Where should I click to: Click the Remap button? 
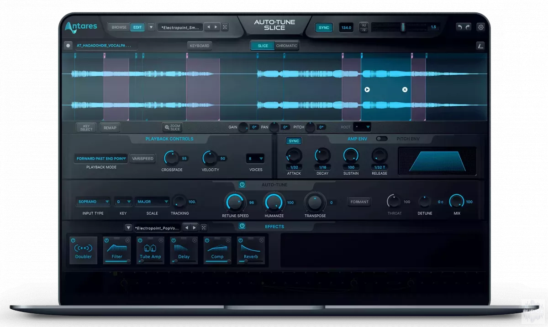pyautogui.click(x=110, y=128)
